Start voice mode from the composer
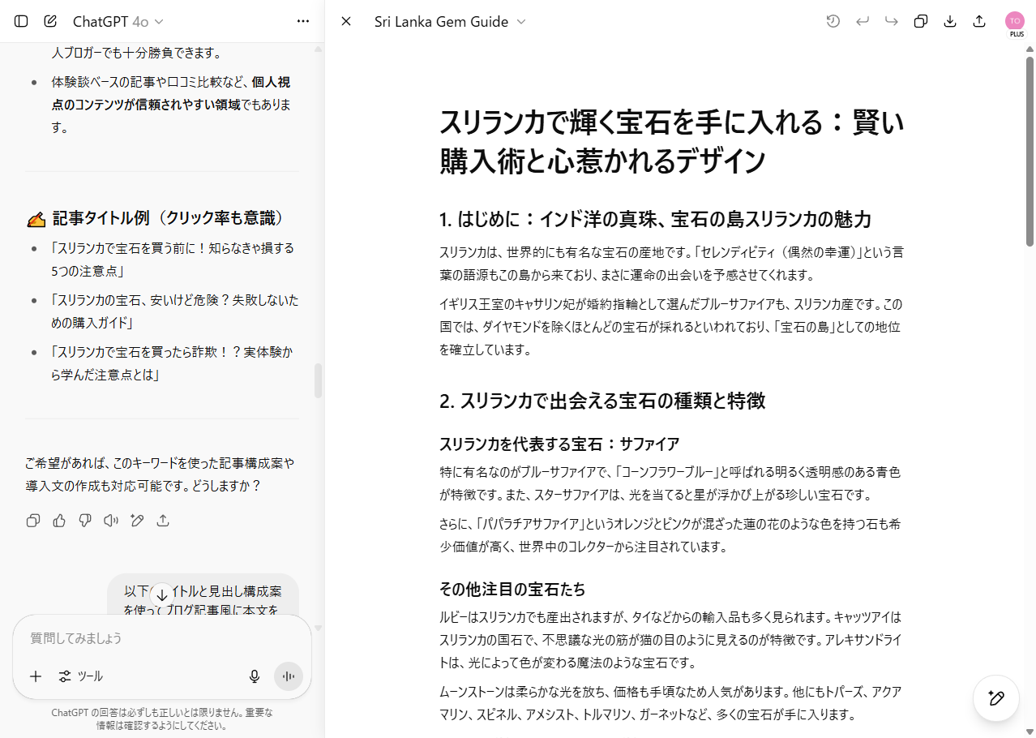 (x=289, y=676)
